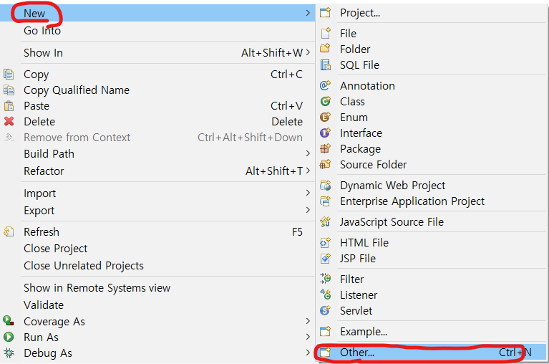549x364 pixels.
Task: Expand the Coverage As submenu arrow
Action: (307, 321)
